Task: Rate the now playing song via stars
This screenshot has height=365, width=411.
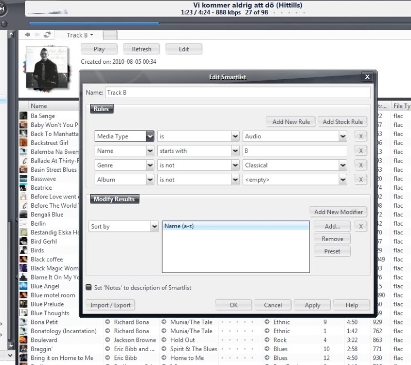Action: (x=289, y=12)
